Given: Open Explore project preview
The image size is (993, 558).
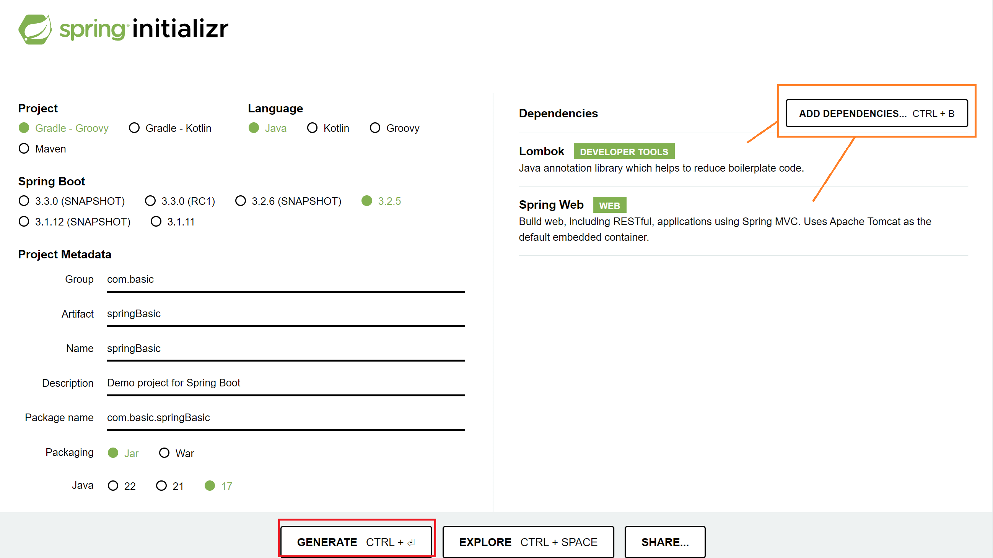Looking at the screenshot, I should point(528,542).
